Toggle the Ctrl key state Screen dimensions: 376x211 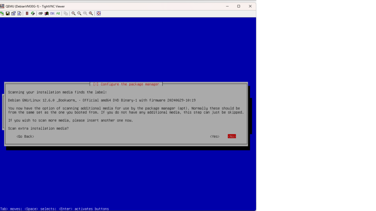click(52, 14)
